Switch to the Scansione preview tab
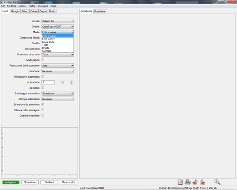Image resolution: width=237 pixels, height=190 pixels. click(x=100, y=11)
